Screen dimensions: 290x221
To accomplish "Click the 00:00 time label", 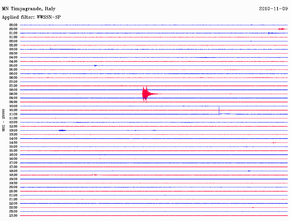I will [13, 25].
